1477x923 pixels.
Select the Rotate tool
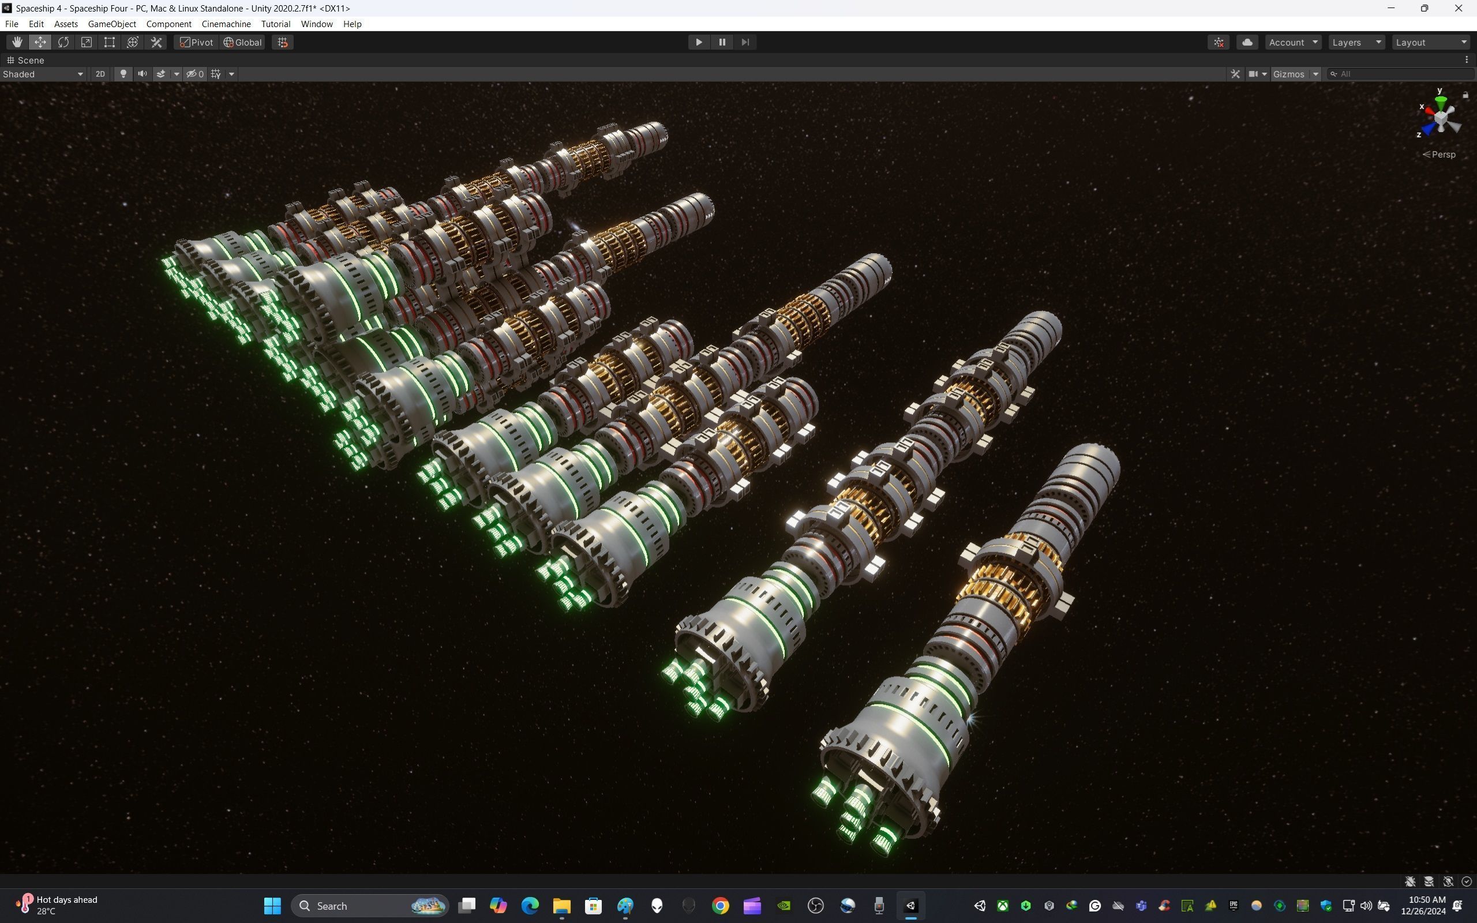coord(63,42)
